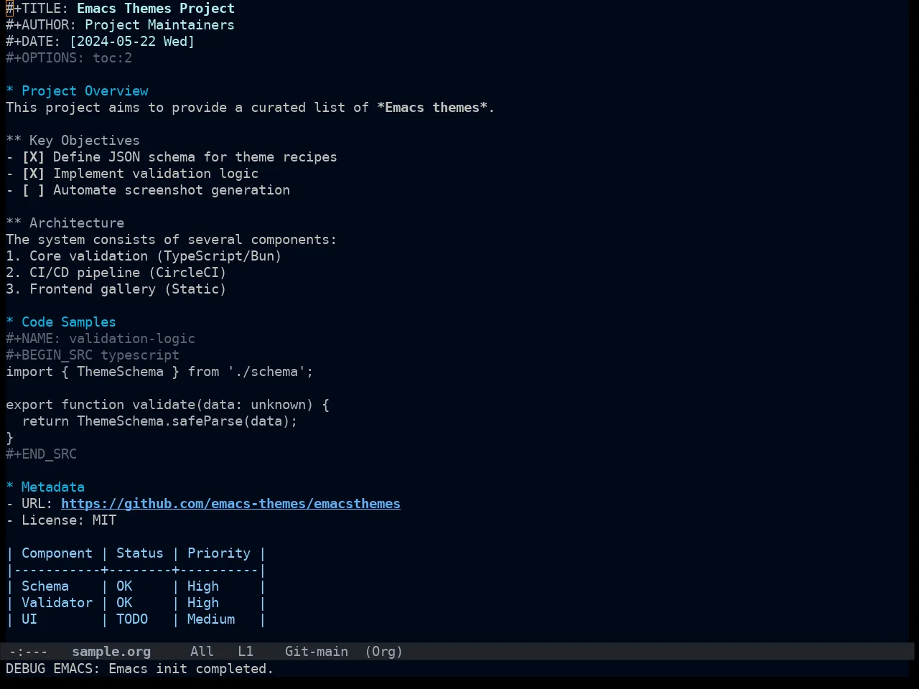Click the -:--- buffer status flags
Image resolution: width=919 pixels, height=689 pixels.
pyautogui.click(x=29, y=652)
